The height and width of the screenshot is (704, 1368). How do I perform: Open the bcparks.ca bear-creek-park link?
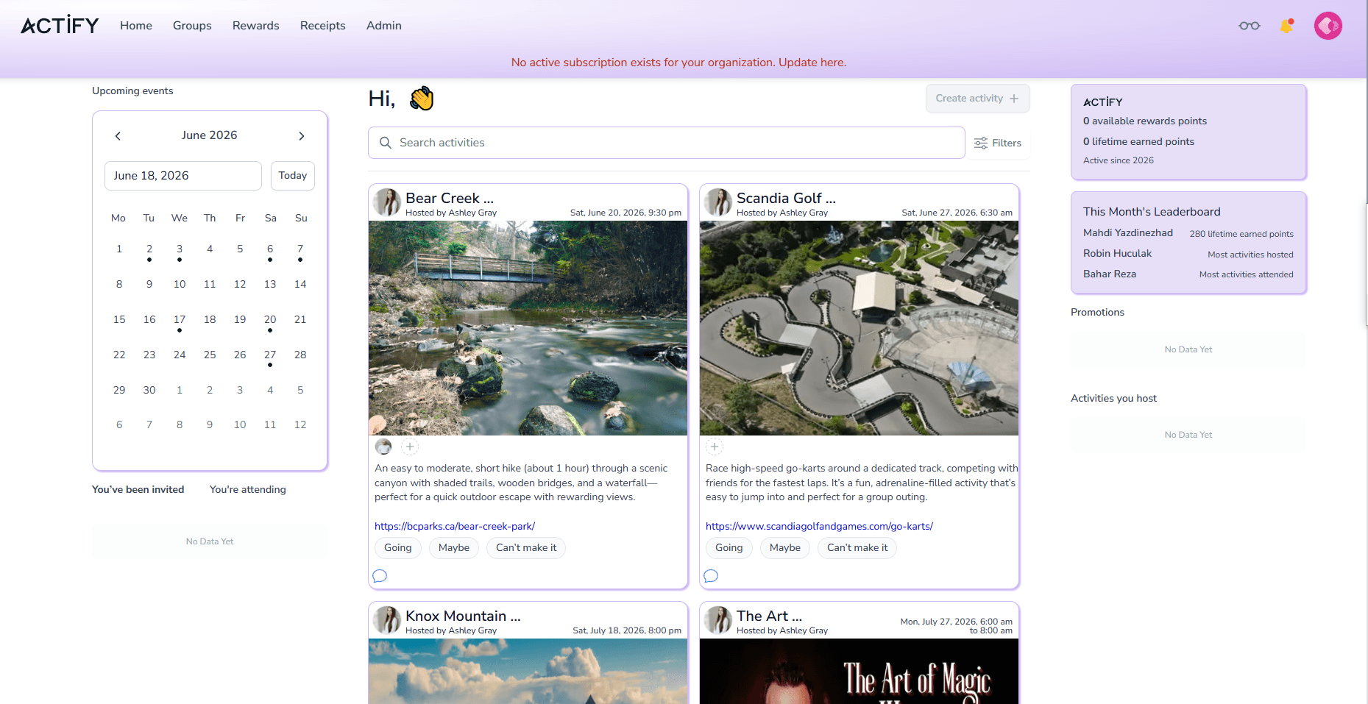(455, 526)
